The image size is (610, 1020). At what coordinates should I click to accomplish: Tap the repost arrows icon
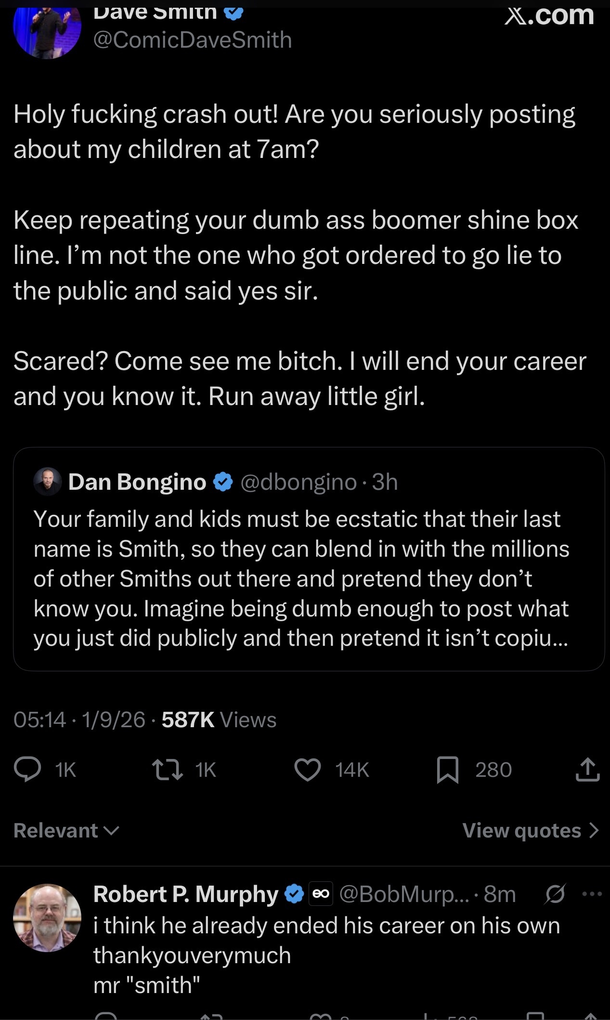[167, 769]
